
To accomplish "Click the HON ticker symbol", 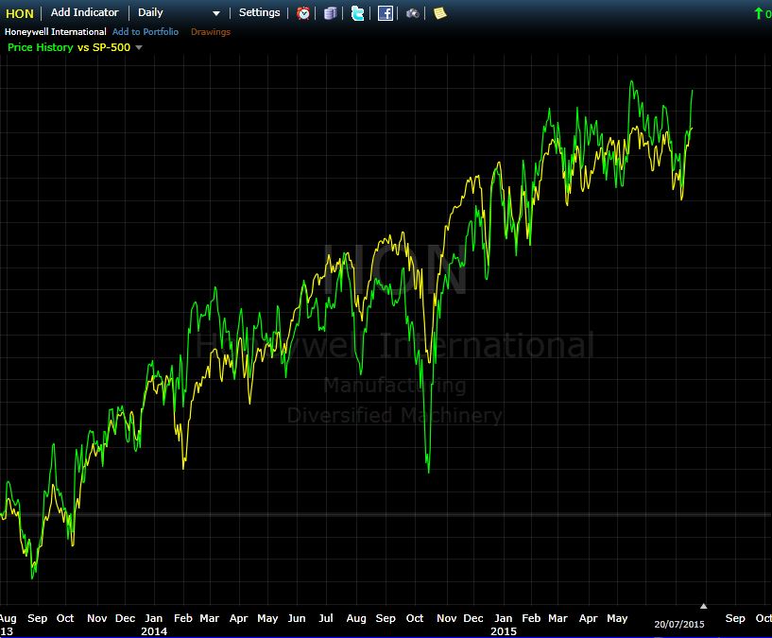I will [20, 13].
